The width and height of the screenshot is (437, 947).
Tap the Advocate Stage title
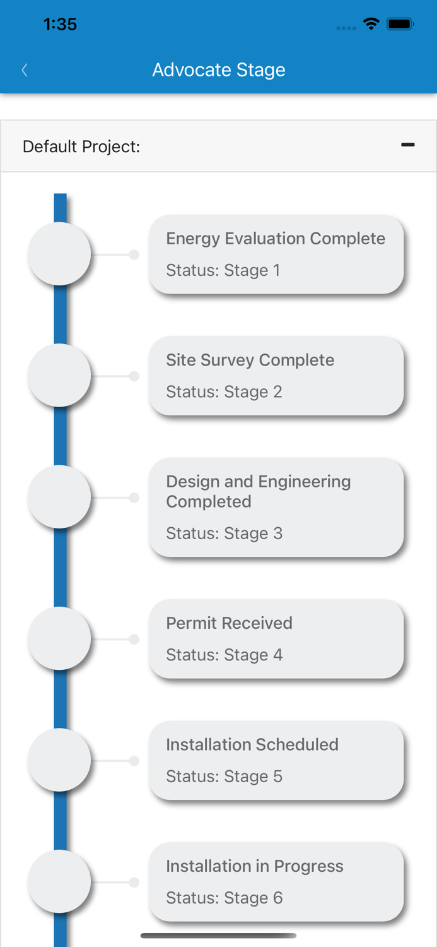[219, 69]
